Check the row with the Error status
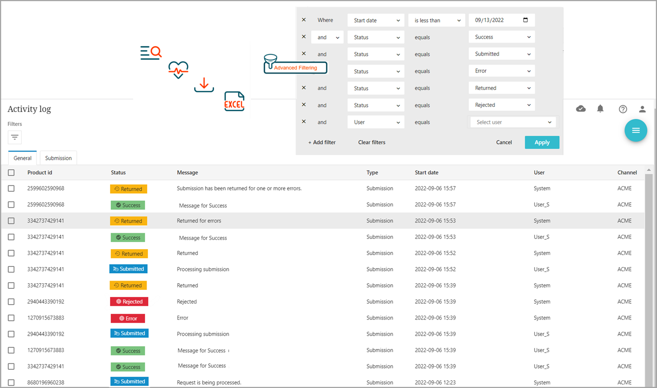Image resolution: width=657 pixels, height=388 pixels. pos(11,318)
